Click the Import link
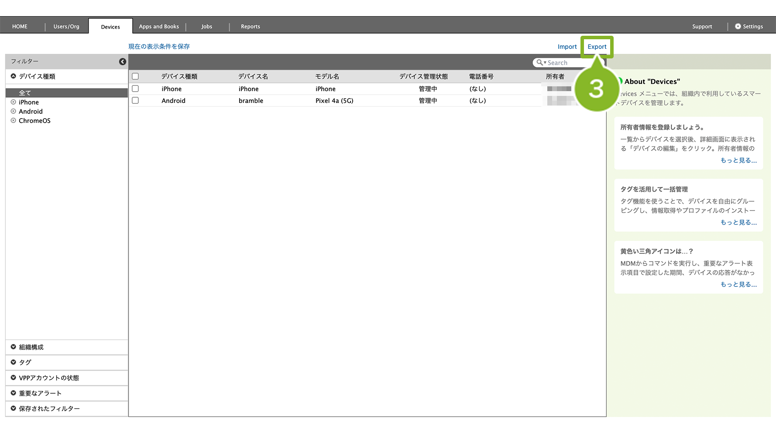This screenshot has width=776, height=436. (x=567, y=47)
